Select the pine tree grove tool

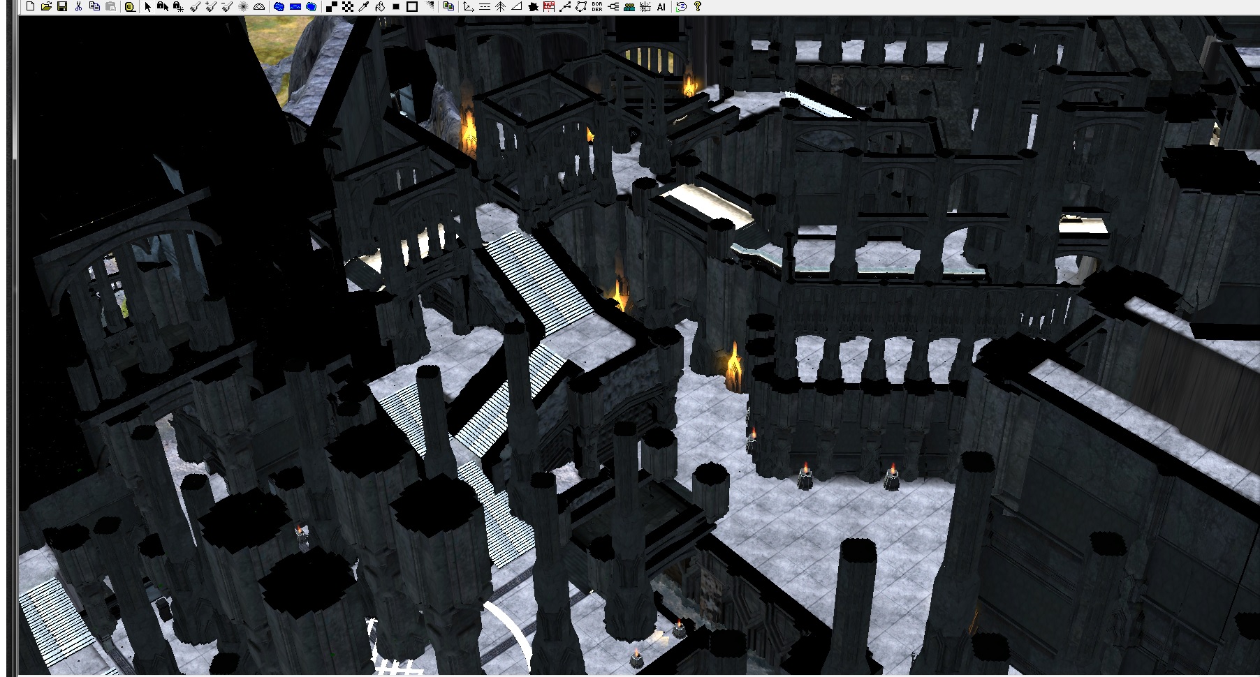(501, 6)
